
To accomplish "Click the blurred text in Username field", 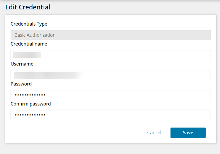I will [47, 75].
